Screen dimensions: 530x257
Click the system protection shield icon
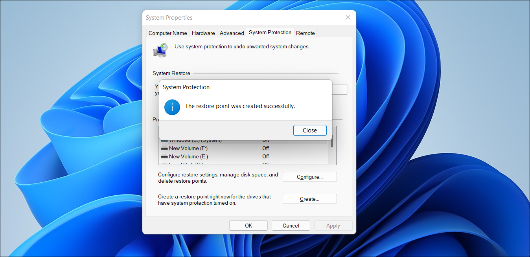[x=160, y=50]
